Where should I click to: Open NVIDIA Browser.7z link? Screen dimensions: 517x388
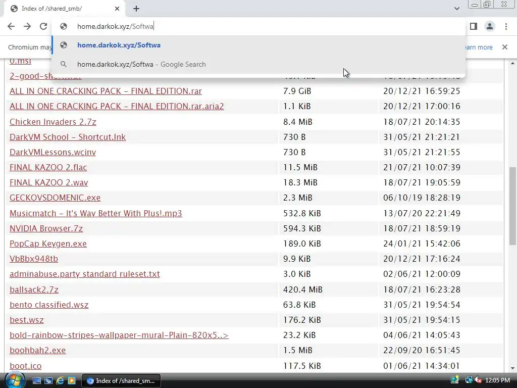tap(46, 228)
